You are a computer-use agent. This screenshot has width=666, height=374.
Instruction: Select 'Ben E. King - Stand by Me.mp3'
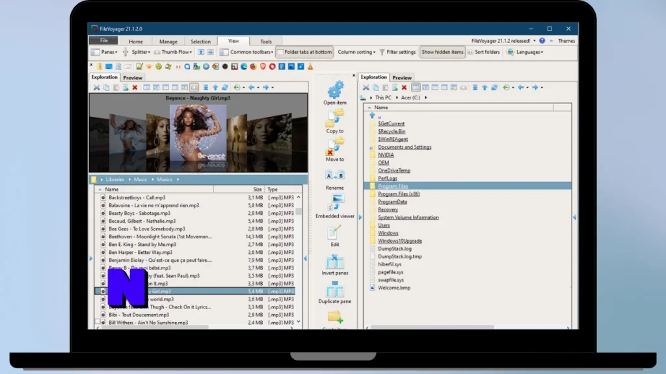tap(142, 245)
